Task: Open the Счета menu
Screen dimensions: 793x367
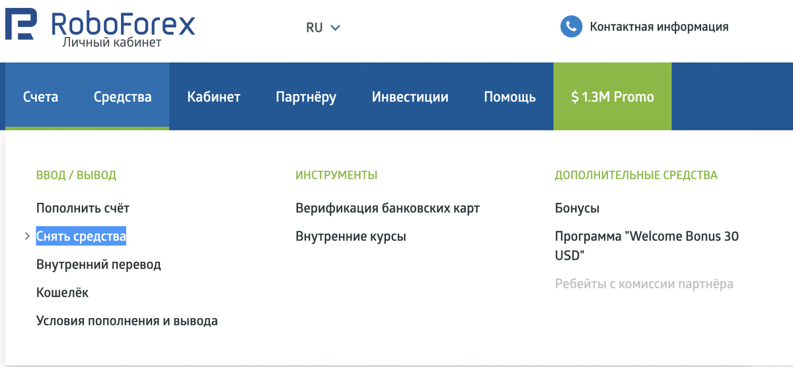Action: pos(40,97)
